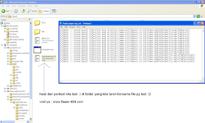205x123 pixels.
Task: Expand the Cross Fire folder node
Action: click(5, 29)
